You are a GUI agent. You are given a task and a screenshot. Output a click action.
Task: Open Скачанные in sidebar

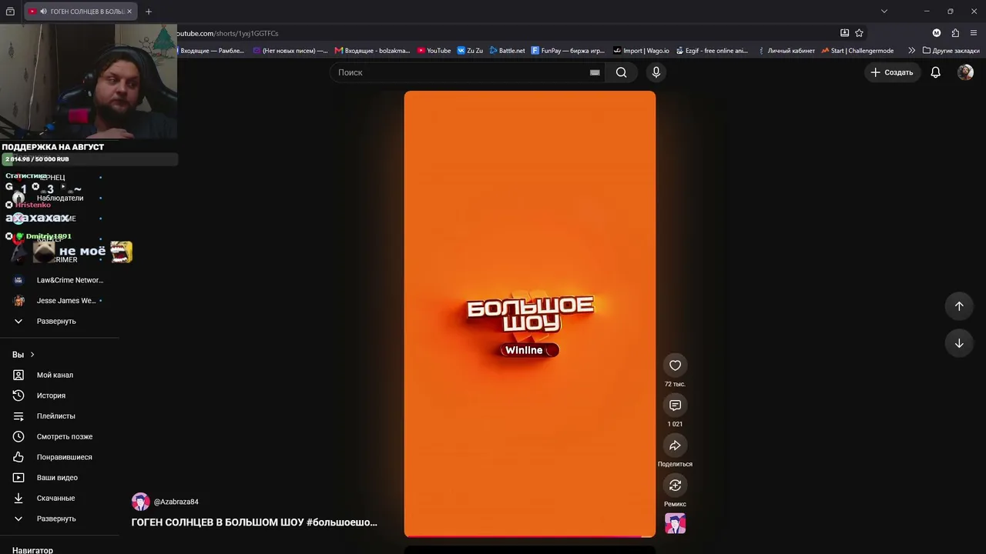pyautogui.click(x=55, y=498)
